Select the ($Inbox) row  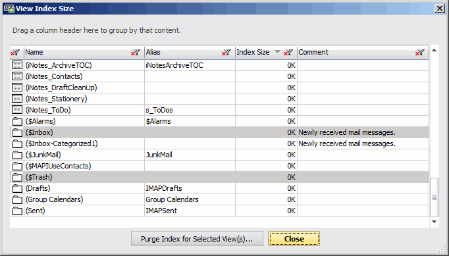220,132
